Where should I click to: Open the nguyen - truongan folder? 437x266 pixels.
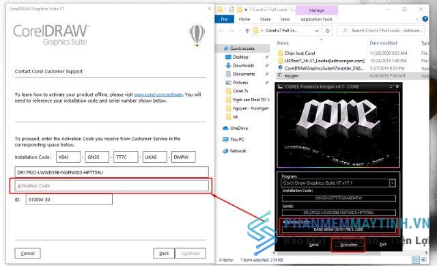tap(251, 108)
